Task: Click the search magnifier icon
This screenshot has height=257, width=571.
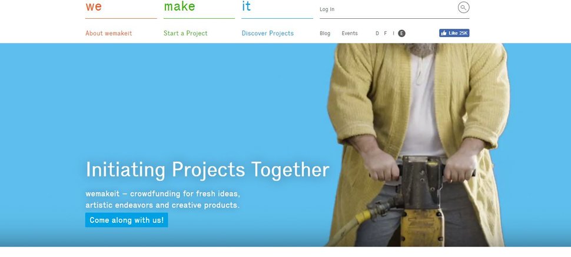Action: click(x=463, y=7)
